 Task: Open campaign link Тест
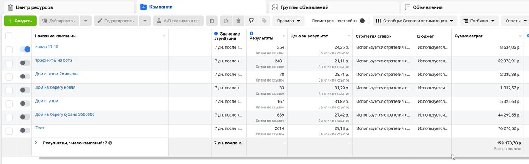pyautogui.click(x=40, y=128)
